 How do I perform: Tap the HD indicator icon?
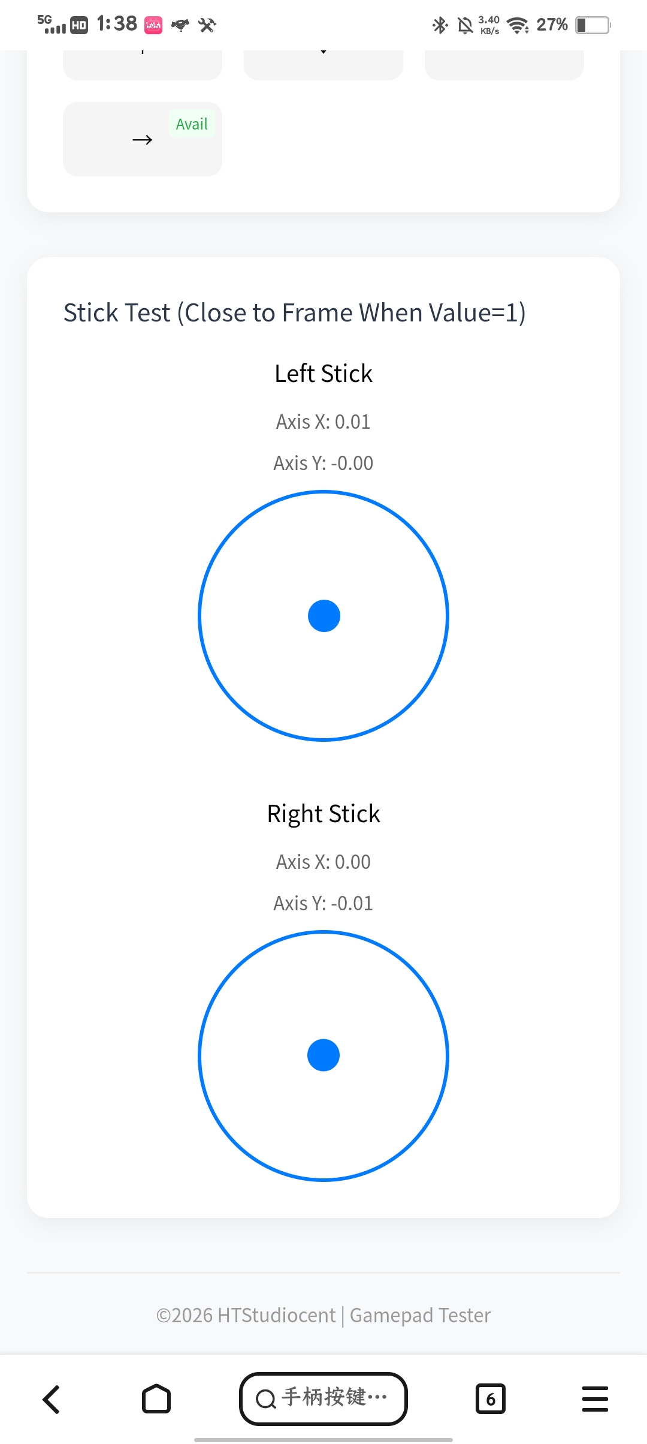(x=79, y=25)
